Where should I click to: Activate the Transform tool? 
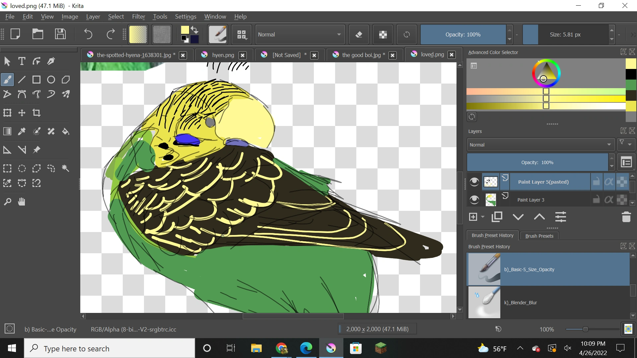click(x=7, y=113)
